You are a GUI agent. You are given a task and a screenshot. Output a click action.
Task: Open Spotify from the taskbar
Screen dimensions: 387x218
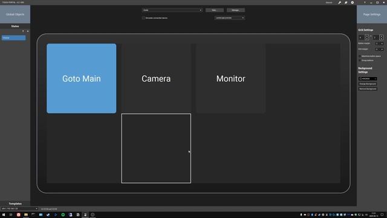click(x=63, y=215)
